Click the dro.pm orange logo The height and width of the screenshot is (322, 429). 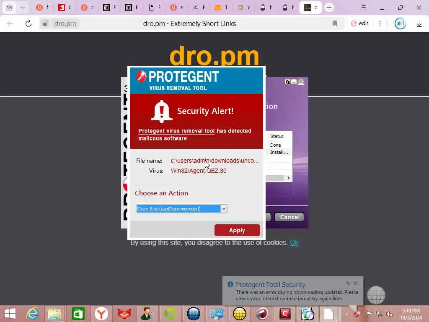(x=214, y=56)
